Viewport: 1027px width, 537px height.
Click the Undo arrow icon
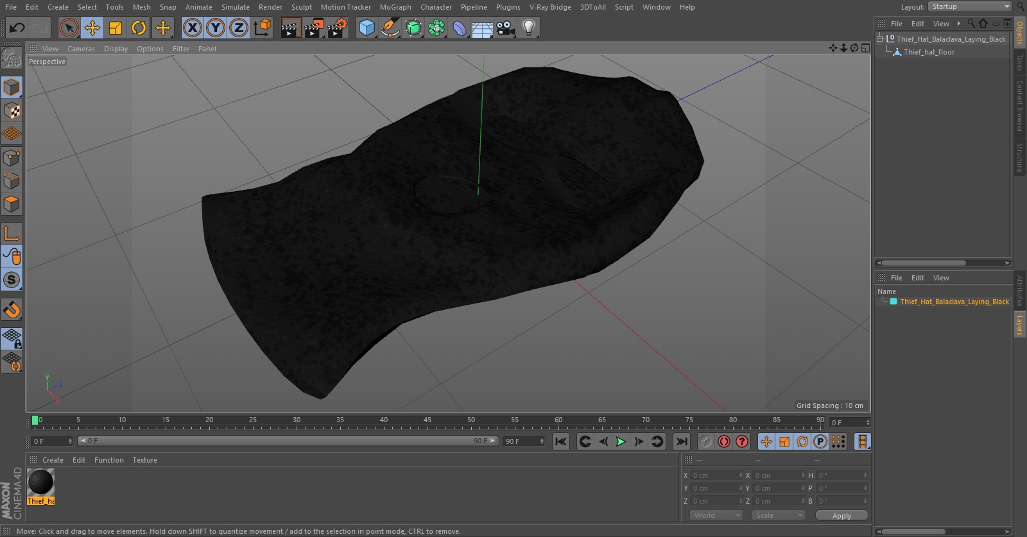click(17, 28)
